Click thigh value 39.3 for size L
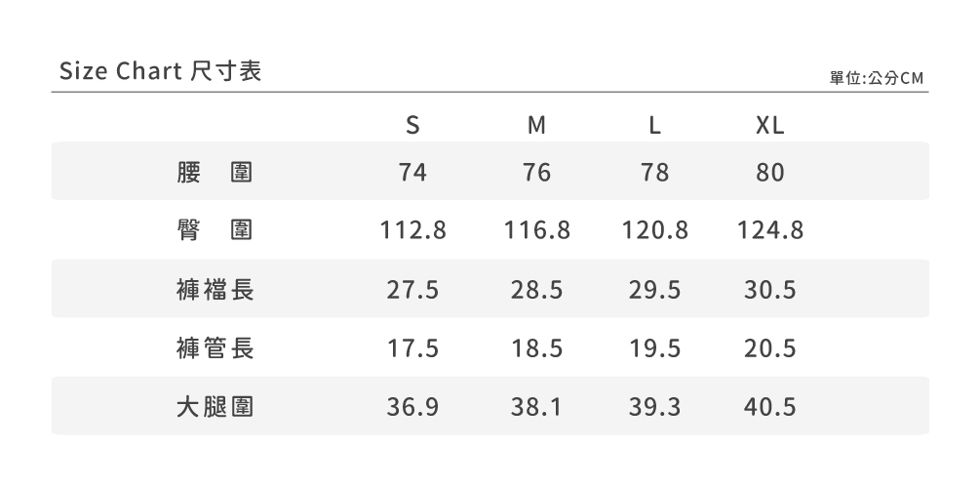Viewport: 980px width, 488px height. (654, 407)
